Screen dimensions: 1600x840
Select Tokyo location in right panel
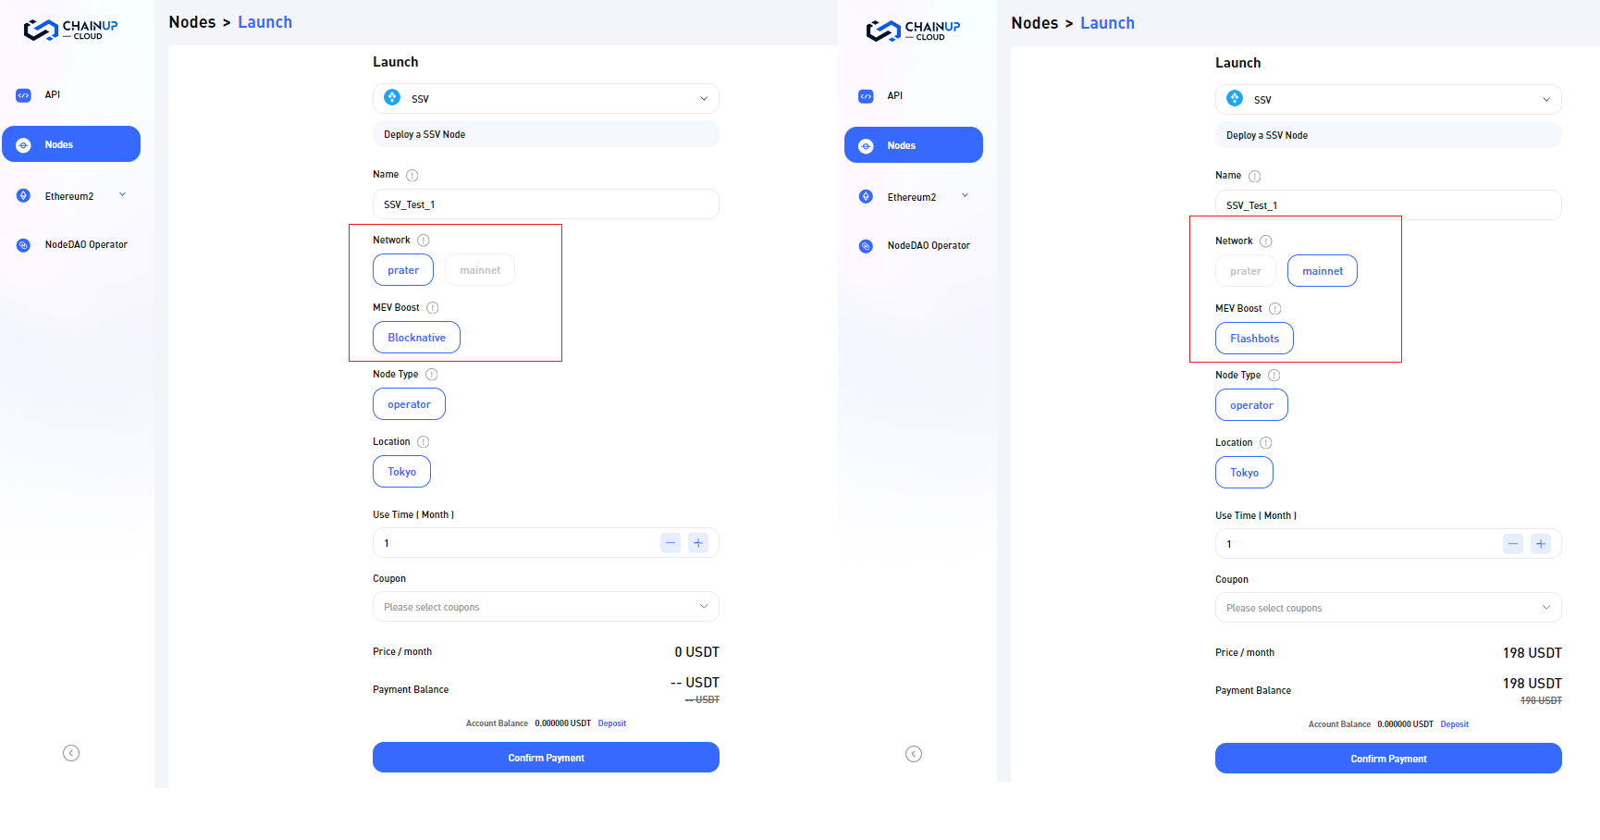click(x=1244, y=473)
